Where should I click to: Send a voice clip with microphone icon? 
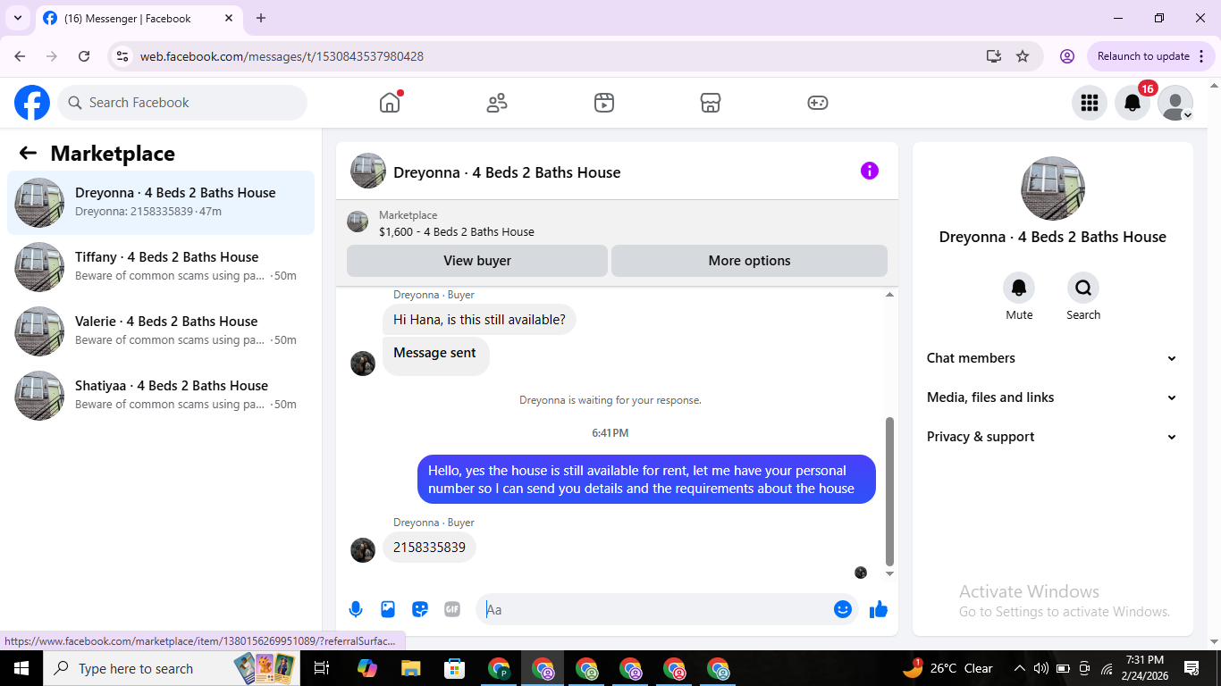356,609
